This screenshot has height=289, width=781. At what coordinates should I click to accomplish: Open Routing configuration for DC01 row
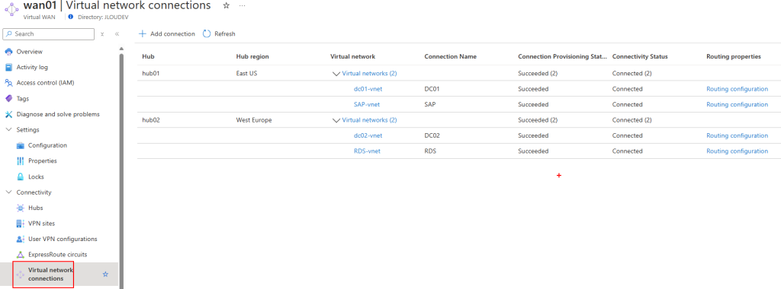[738, 89]
